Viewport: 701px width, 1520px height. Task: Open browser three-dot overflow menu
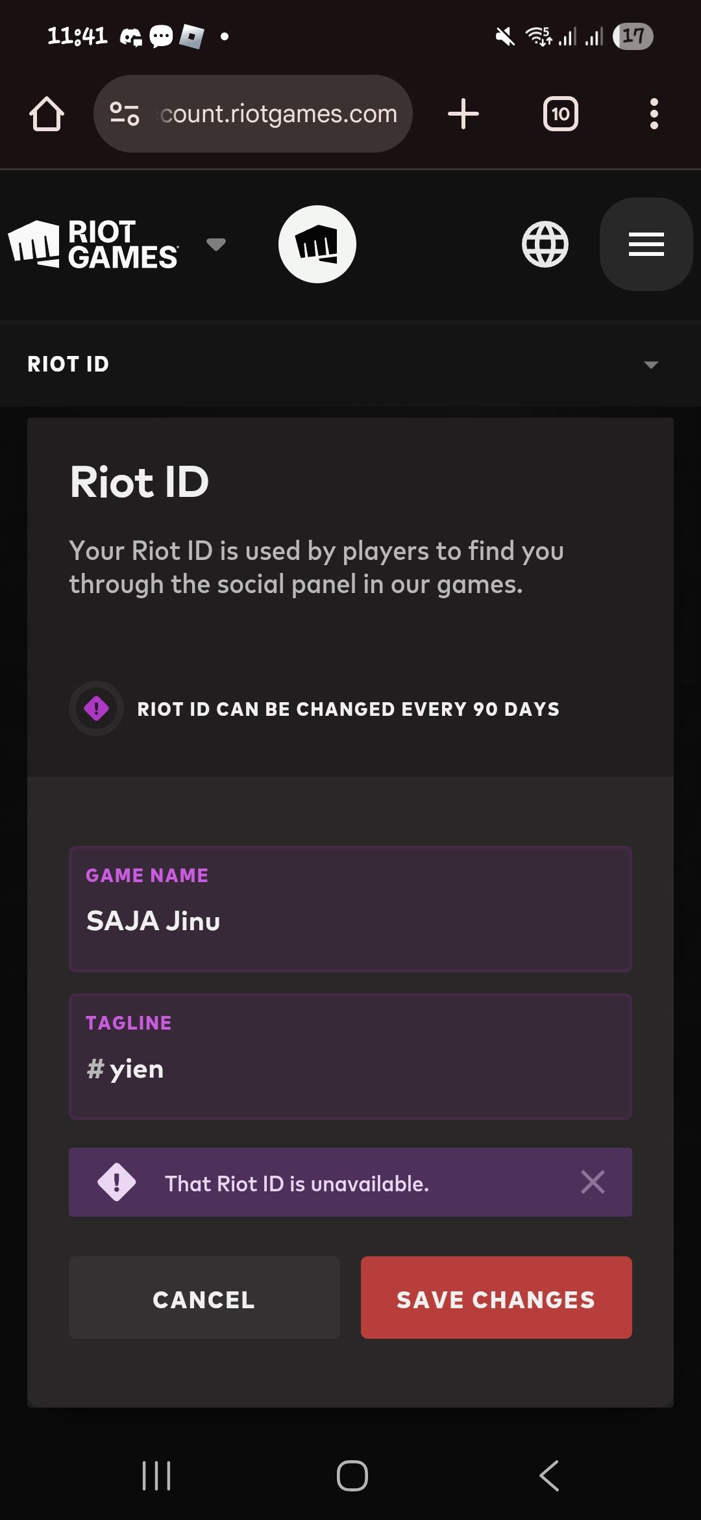coord(654,114)
